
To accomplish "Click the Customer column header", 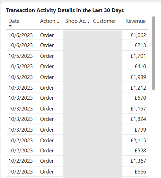I will coord(105,21).
